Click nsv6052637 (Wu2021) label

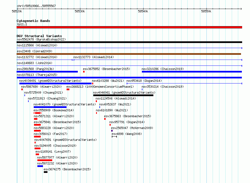click(115, 104)
